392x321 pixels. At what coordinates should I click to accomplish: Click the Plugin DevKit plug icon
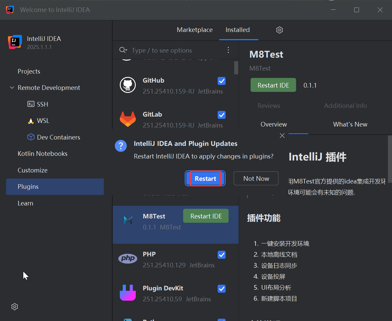pos(128,293)
